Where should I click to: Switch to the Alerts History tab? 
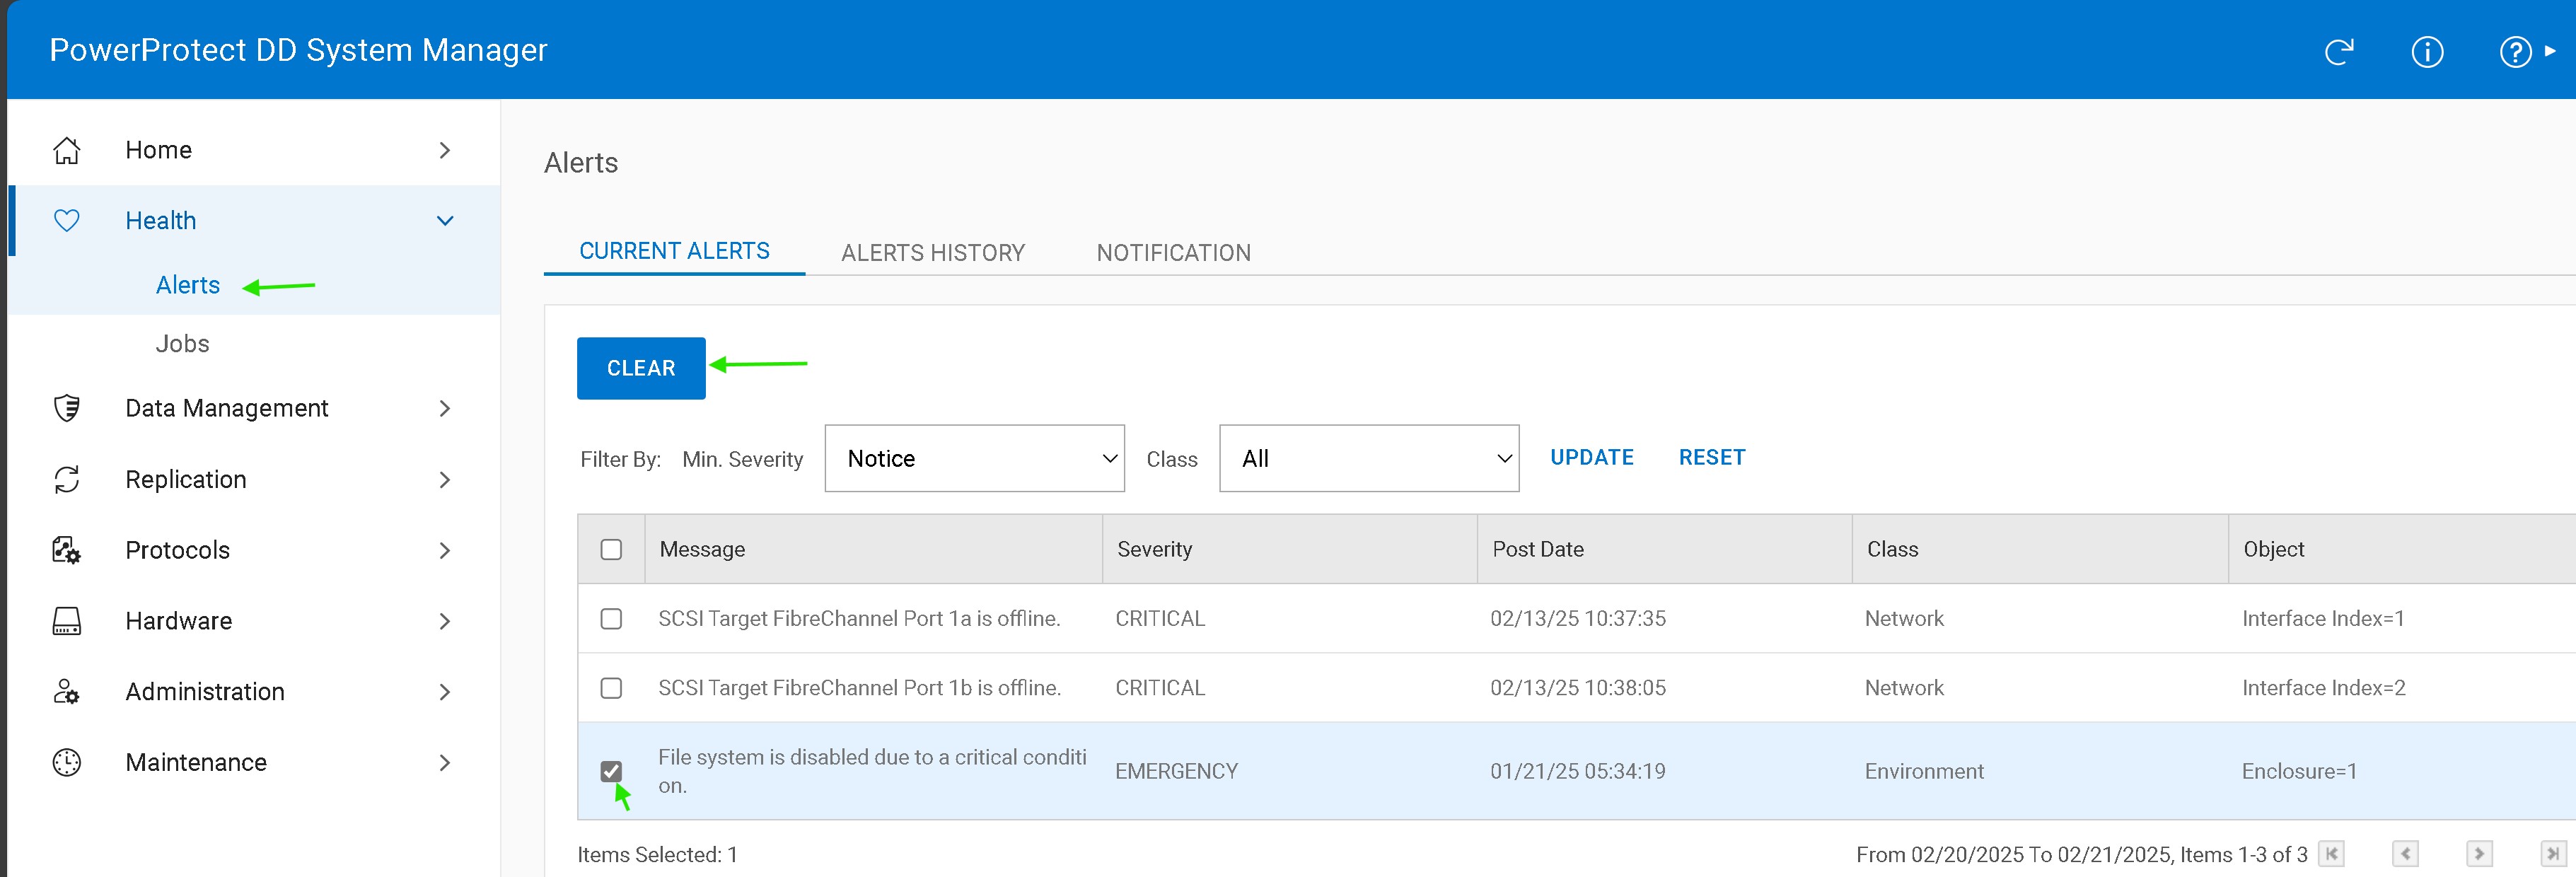pyautogui.click(x=932, y=252)
